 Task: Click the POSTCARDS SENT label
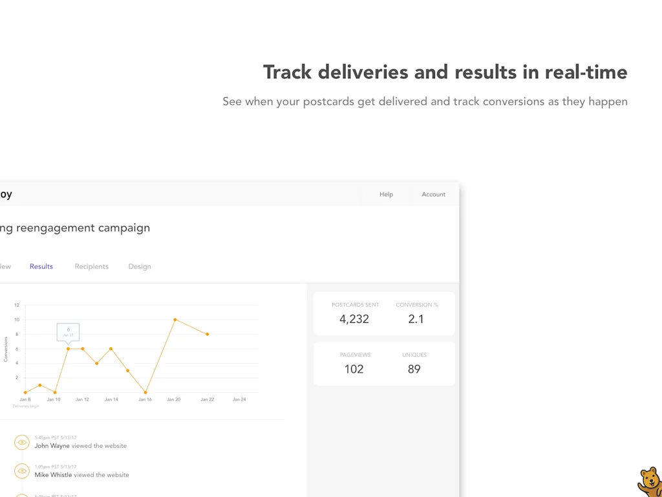pos(356,305)
